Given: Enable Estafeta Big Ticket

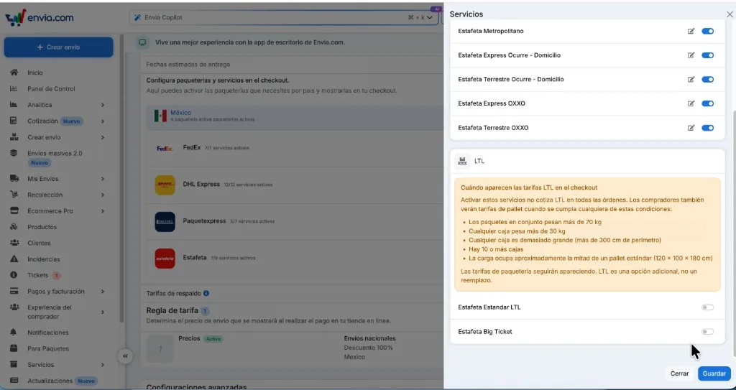Looking at the screenshot, I should (x=707, y=332).
